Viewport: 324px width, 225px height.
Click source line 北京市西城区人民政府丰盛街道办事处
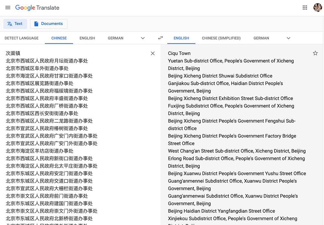tap(47, 98)
